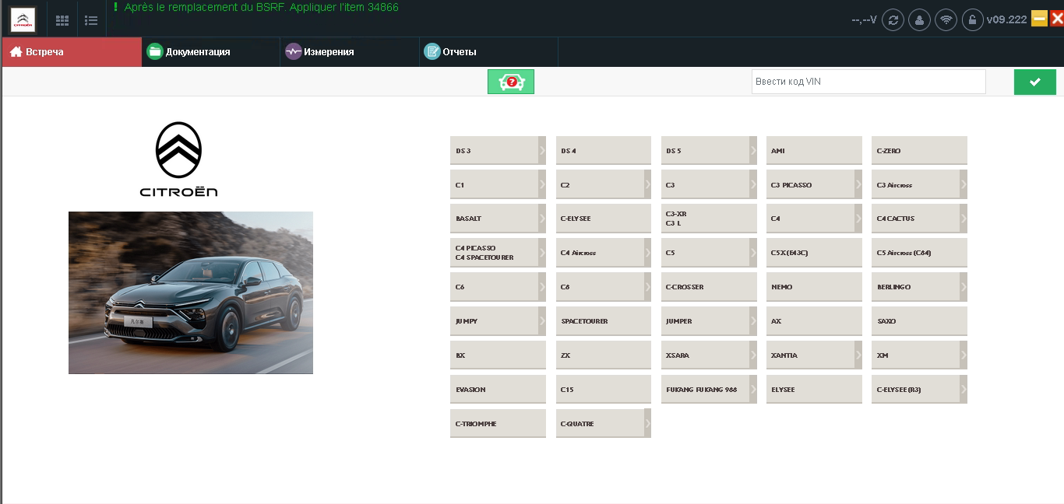
Task: Click the car question-mark identification icon
Action: point(511,82)
